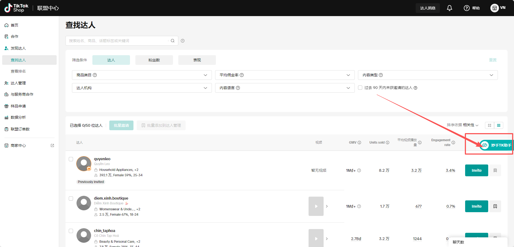Click the diem.xinh.boutique avatar

(84, 203)
